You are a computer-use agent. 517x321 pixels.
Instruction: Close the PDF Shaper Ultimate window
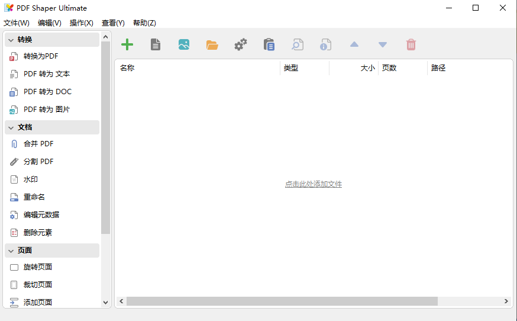pos(502,8)
